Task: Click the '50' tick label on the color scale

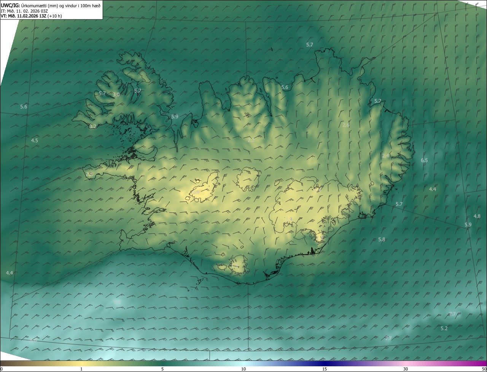Action: pos(484,369)
